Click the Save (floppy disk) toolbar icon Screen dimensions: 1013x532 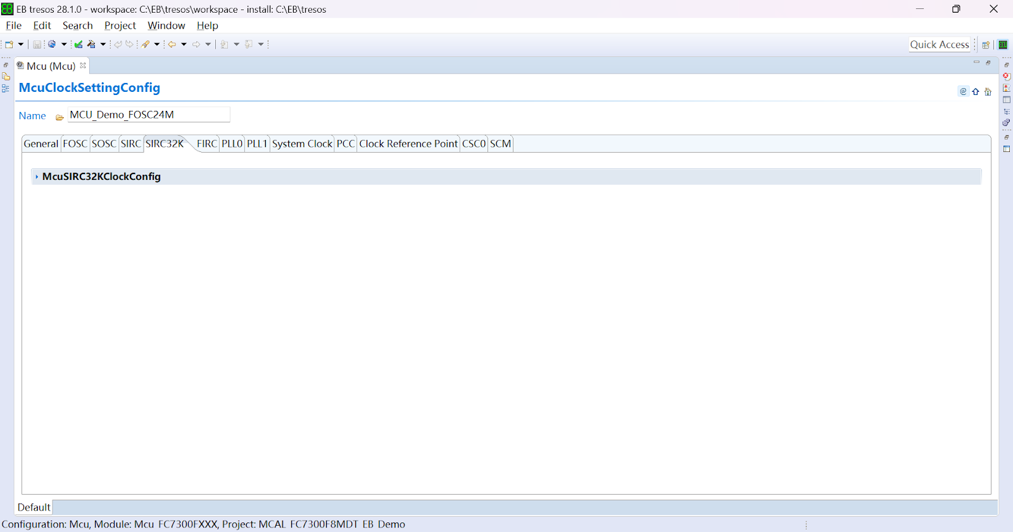37,44
